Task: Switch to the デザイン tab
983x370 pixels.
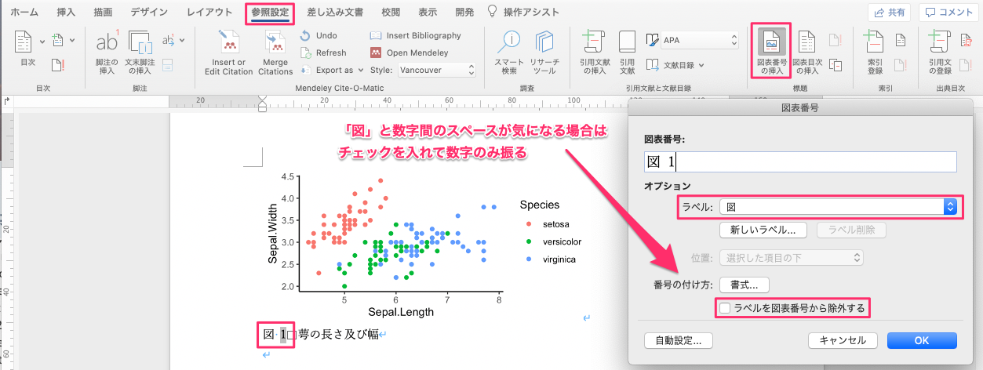Action: [148, 12]
